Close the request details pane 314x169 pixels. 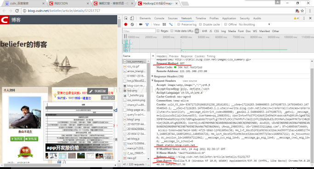click(x=153, y=56)
